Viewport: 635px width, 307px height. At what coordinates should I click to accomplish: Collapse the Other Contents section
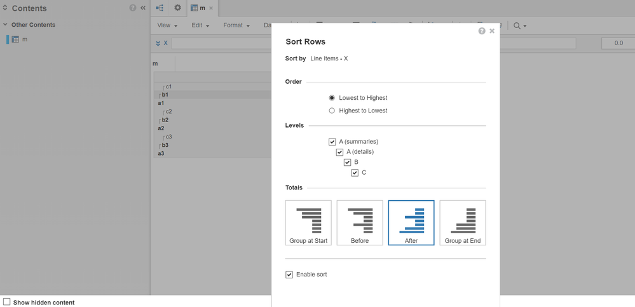click(x=6, y=25)
